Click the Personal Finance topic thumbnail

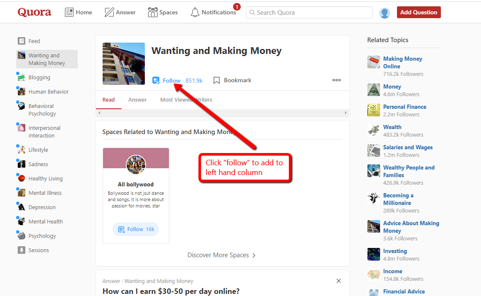click(374, 110)
